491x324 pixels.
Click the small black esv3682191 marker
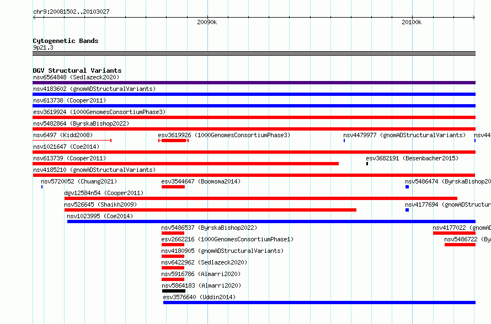coord(367,164)
